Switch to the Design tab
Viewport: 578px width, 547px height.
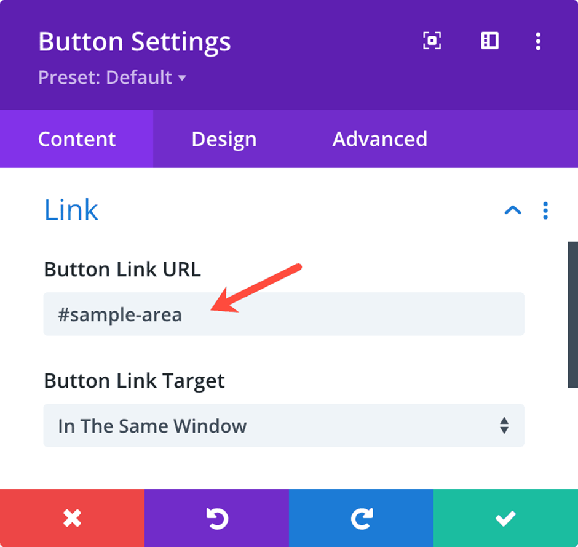[224, 139]
